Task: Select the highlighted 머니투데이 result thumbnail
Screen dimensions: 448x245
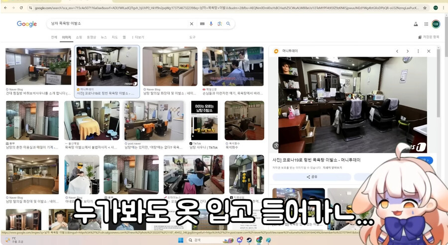Action: (107, 67)
